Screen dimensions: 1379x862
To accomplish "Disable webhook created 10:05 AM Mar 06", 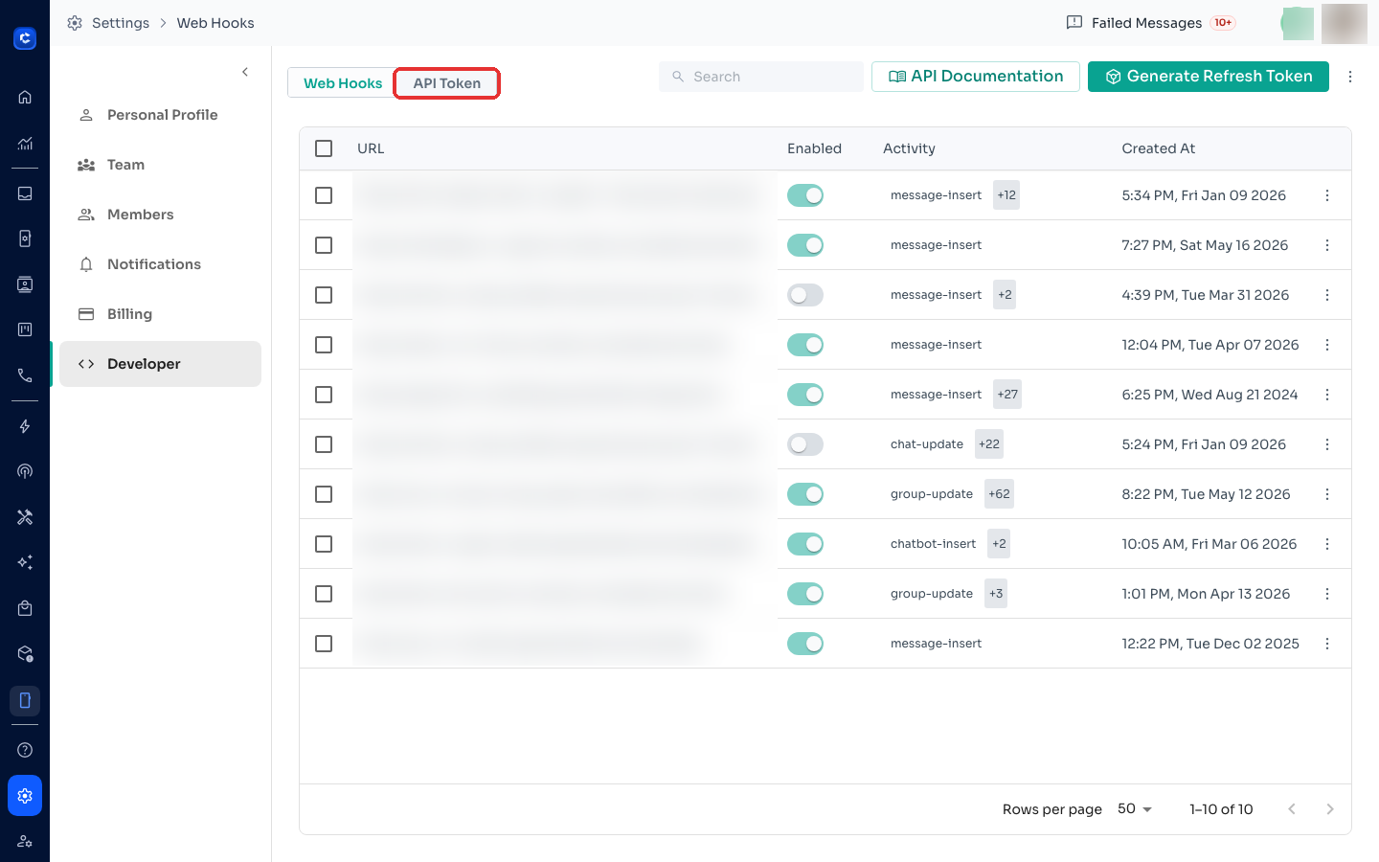I will coord(805,544).
